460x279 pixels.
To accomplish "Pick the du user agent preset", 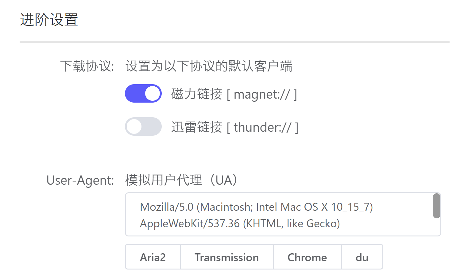I will 362,257.
